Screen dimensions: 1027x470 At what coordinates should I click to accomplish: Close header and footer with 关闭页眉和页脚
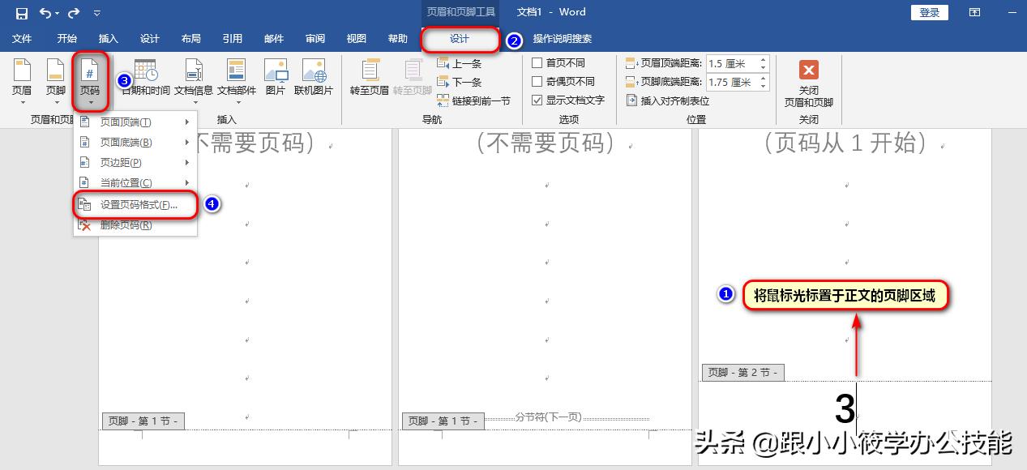point(808,81)
